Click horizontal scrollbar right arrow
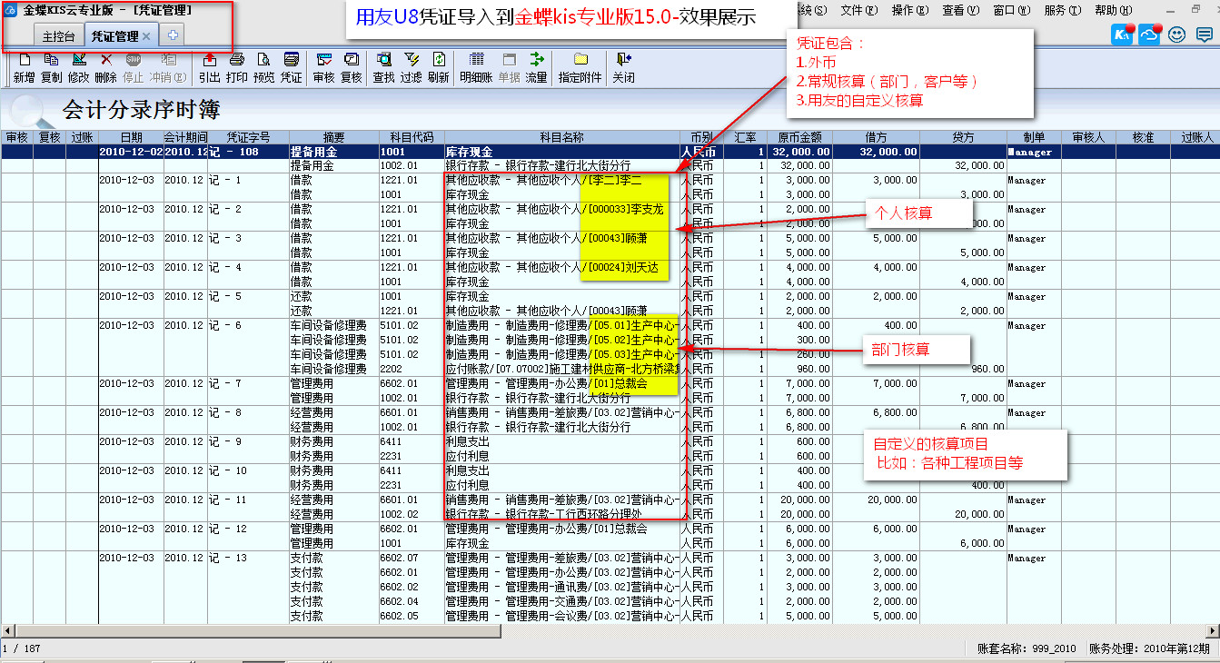This screenshot has width=1220, height=663. 1212,630
